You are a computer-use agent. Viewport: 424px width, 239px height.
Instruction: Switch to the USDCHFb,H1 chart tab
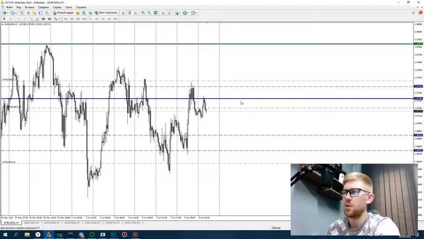[132, 223]
